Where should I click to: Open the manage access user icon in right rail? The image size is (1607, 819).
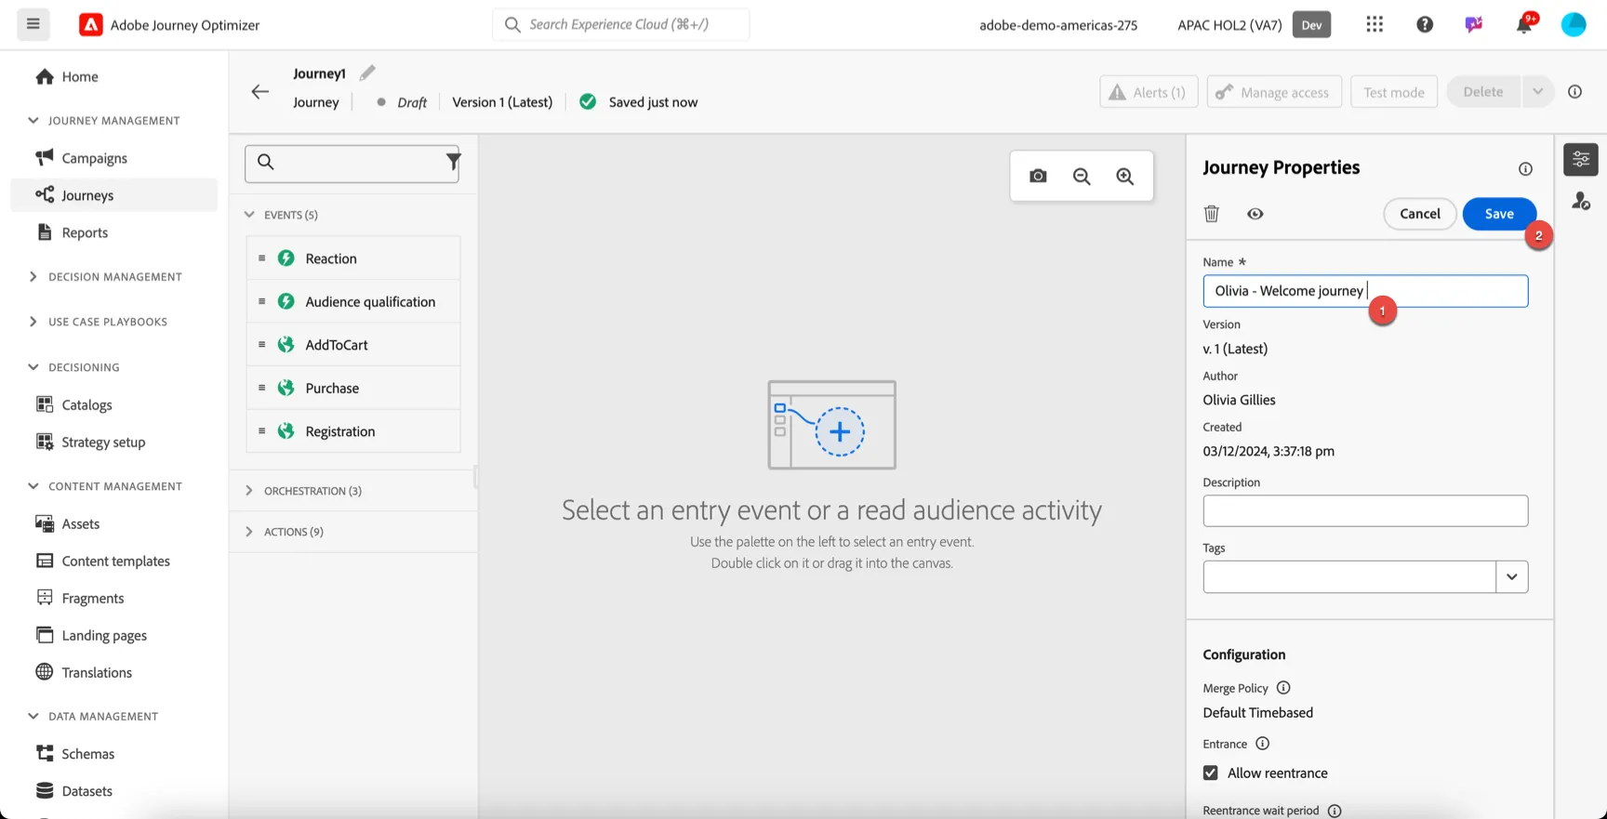click(1581, 201)
